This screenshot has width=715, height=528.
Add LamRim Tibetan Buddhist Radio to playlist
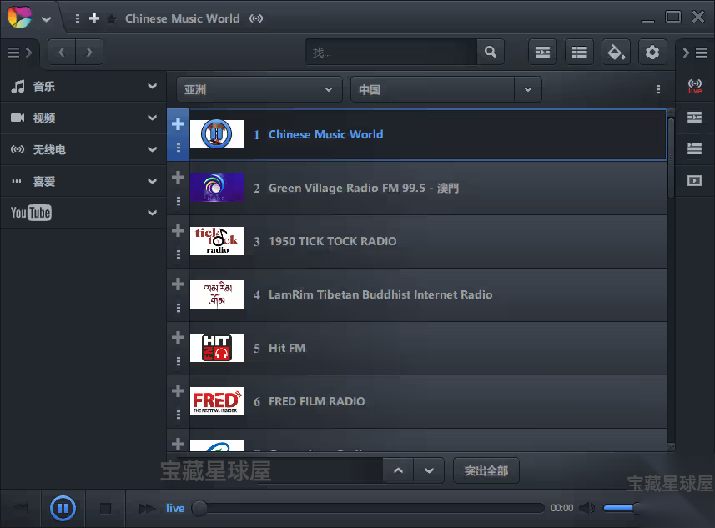click(178, 284)
